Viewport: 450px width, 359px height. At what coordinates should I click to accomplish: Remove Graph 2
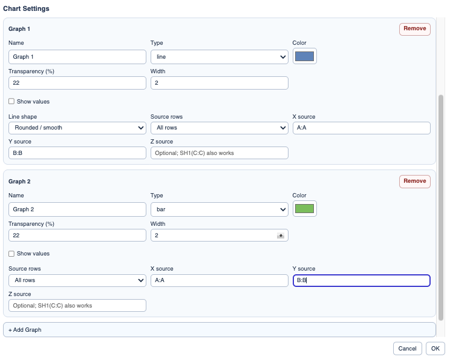pyautogui.click(x=414, y=182)
